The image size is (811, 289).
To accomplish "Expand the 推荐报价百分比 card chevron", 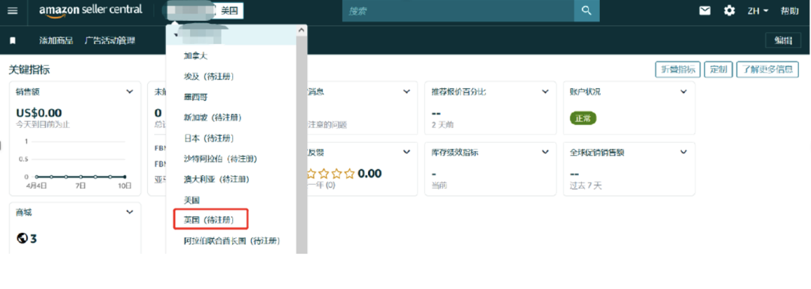I will (x=545, y=92).
